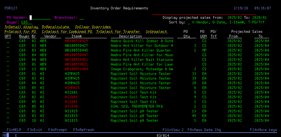The height and width of the screenshot is (137, 281).
Task: Click the Branch(es) entry field
Action: pos(82,18)
